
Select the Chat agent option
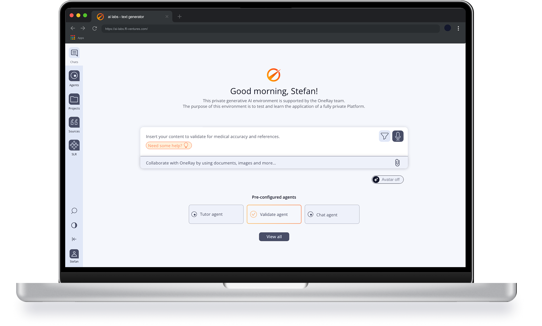[x=332, y=214]
